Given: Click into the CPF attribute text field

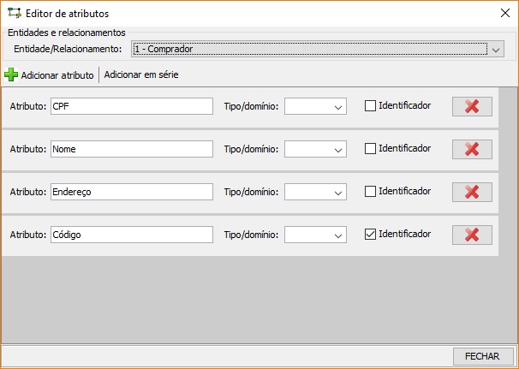Looking at the screenshot, I should (x=132, y=106).
